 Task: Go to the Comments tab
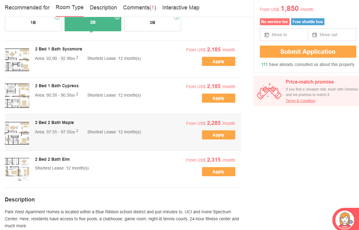[x=139, y=8]
